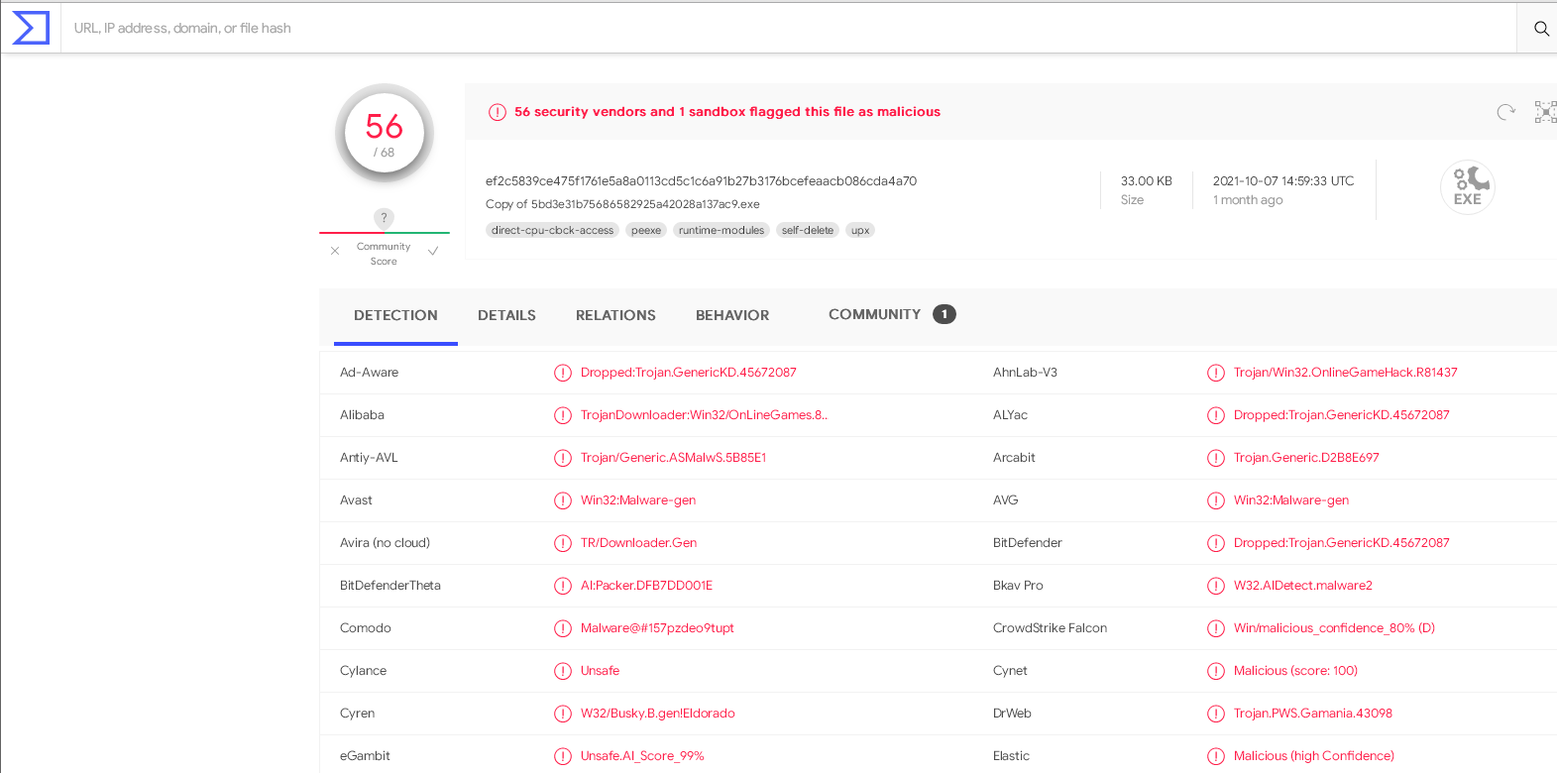Click the 2021-10-07 14:59:33 UTC timestamp
This screenshot has width=1557, height=773.
pos(1283,181)
